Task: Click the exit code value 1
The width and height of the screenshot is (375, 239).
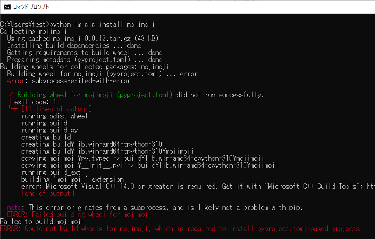Action: pos(55,102)
